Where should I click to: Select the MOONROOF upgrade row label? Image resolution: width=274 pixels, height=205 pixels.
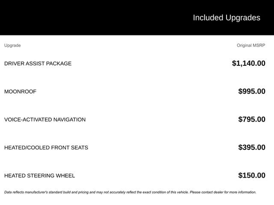20,91
